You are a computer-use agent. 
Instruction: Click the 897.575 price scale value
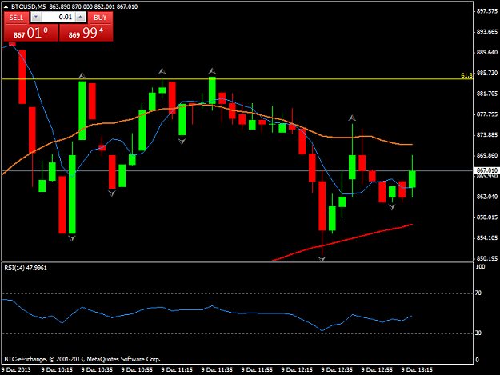(x=487, y=11)
